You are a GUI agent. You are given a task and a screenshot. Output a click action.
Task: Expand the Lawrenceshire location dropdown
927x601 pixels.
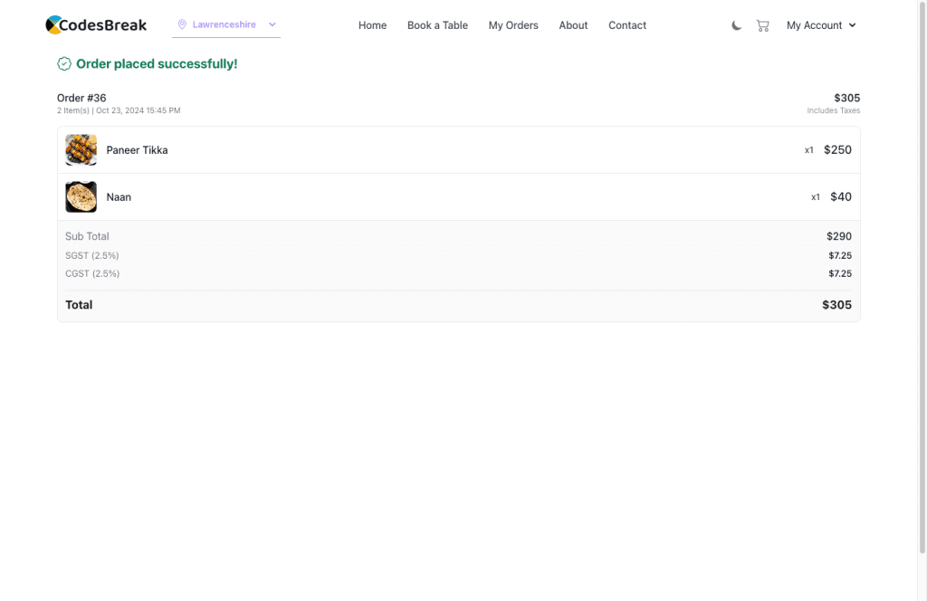pos(272,24)
